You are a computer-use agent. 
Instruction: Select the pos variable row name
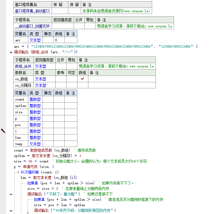click(21, 125)
